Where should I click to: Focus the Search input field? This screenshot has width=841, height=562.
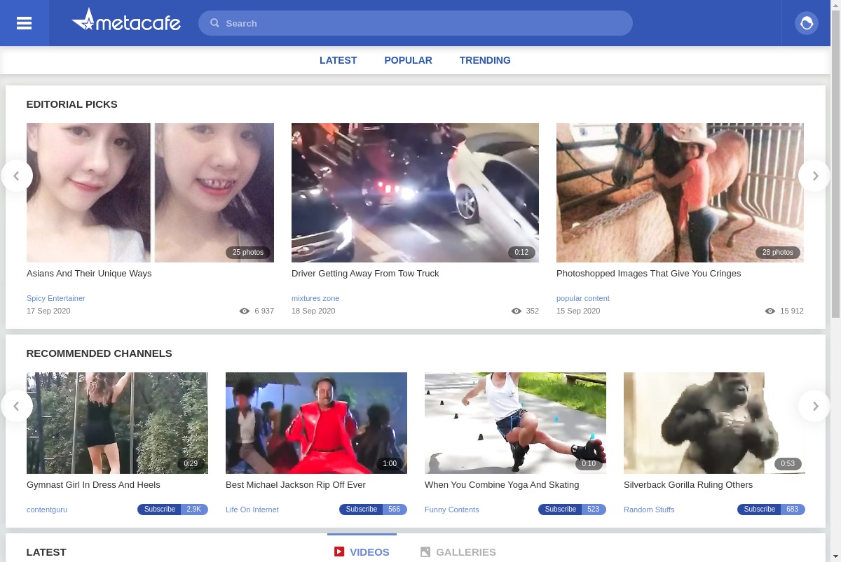(x=416, y=23)
